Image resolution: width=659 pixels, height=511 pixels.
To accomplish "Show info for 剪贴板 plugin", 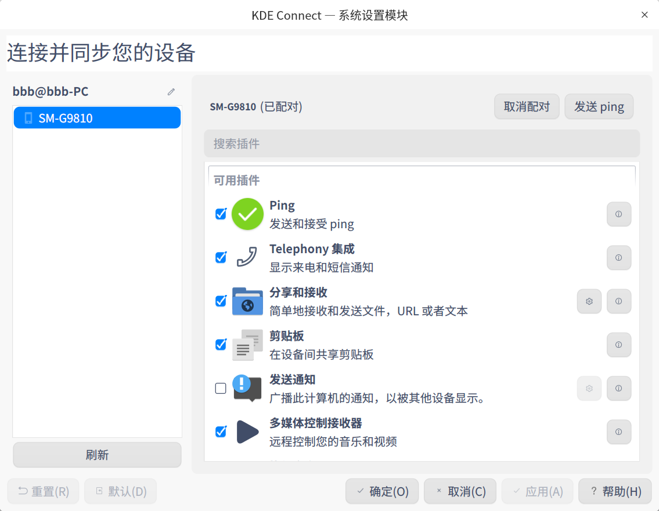I will pyautogui.click(x=618, y=345).
